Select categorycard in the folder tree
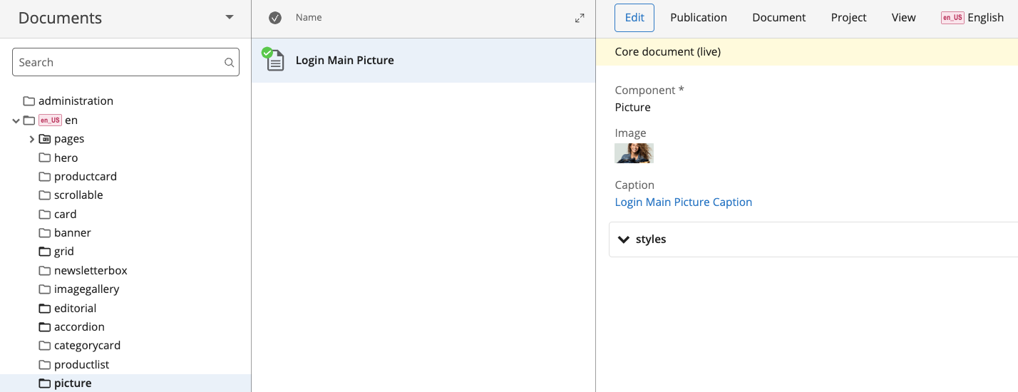This screenshot has height=392, width=1018. tap(88, 346)
